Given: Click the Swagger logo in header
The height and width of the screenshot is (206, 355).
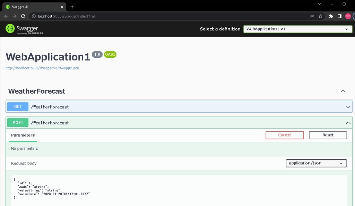Looking at the screenshot, I should point(24,29).
